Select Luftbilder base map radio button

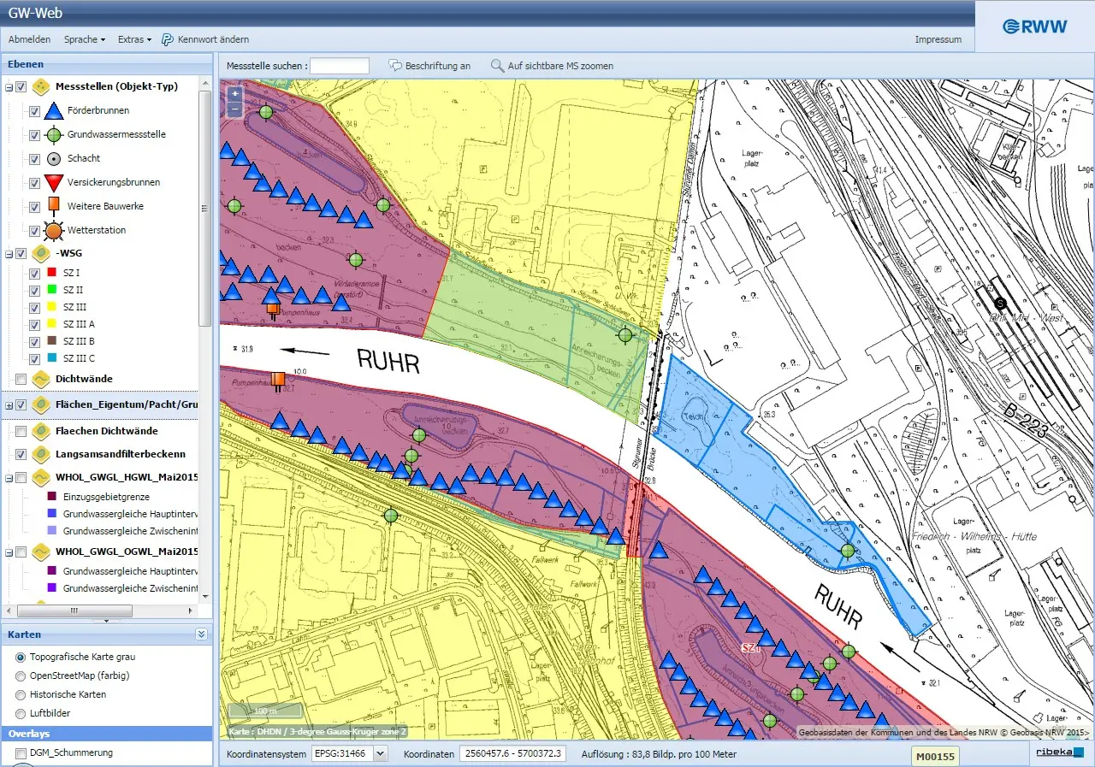[x=21, y=713]
